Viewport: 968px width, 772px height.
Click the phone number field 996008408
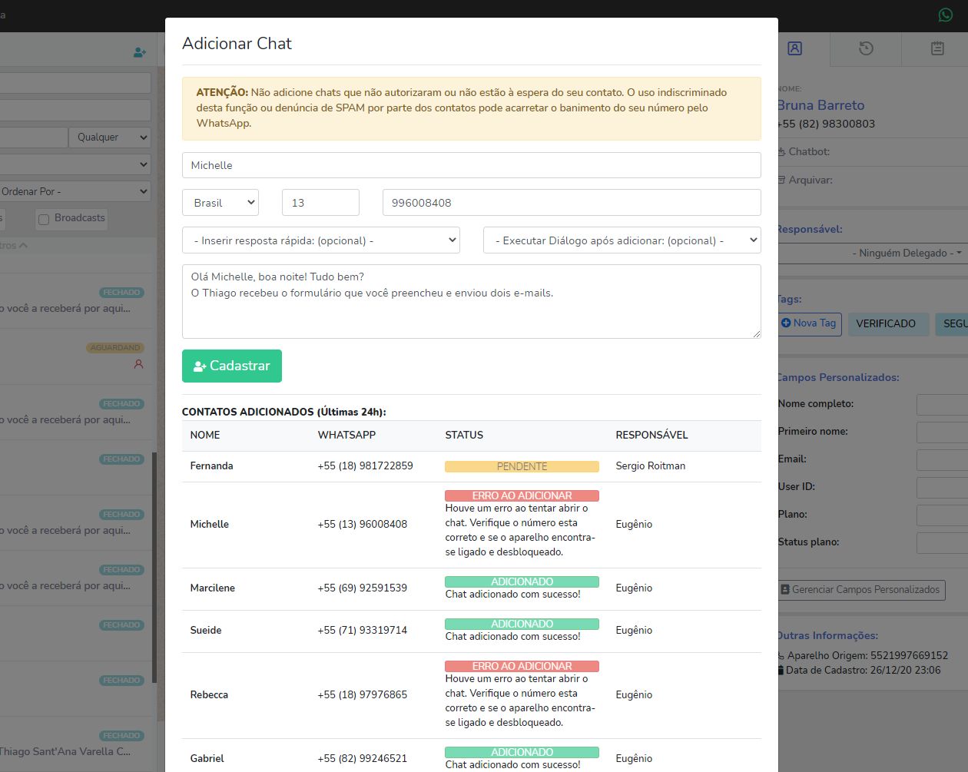(571, 203)
